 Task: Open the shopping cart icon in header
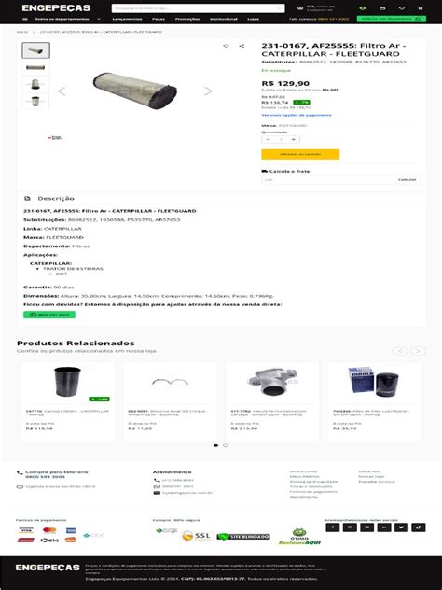pyautogui.click(x=420, y=7)
